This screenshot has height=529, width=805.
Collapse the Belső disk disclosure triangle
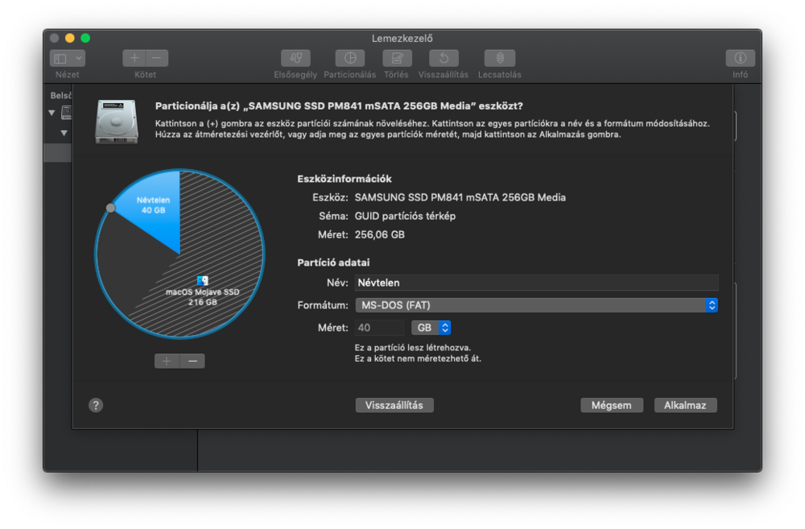pos(52,113)
